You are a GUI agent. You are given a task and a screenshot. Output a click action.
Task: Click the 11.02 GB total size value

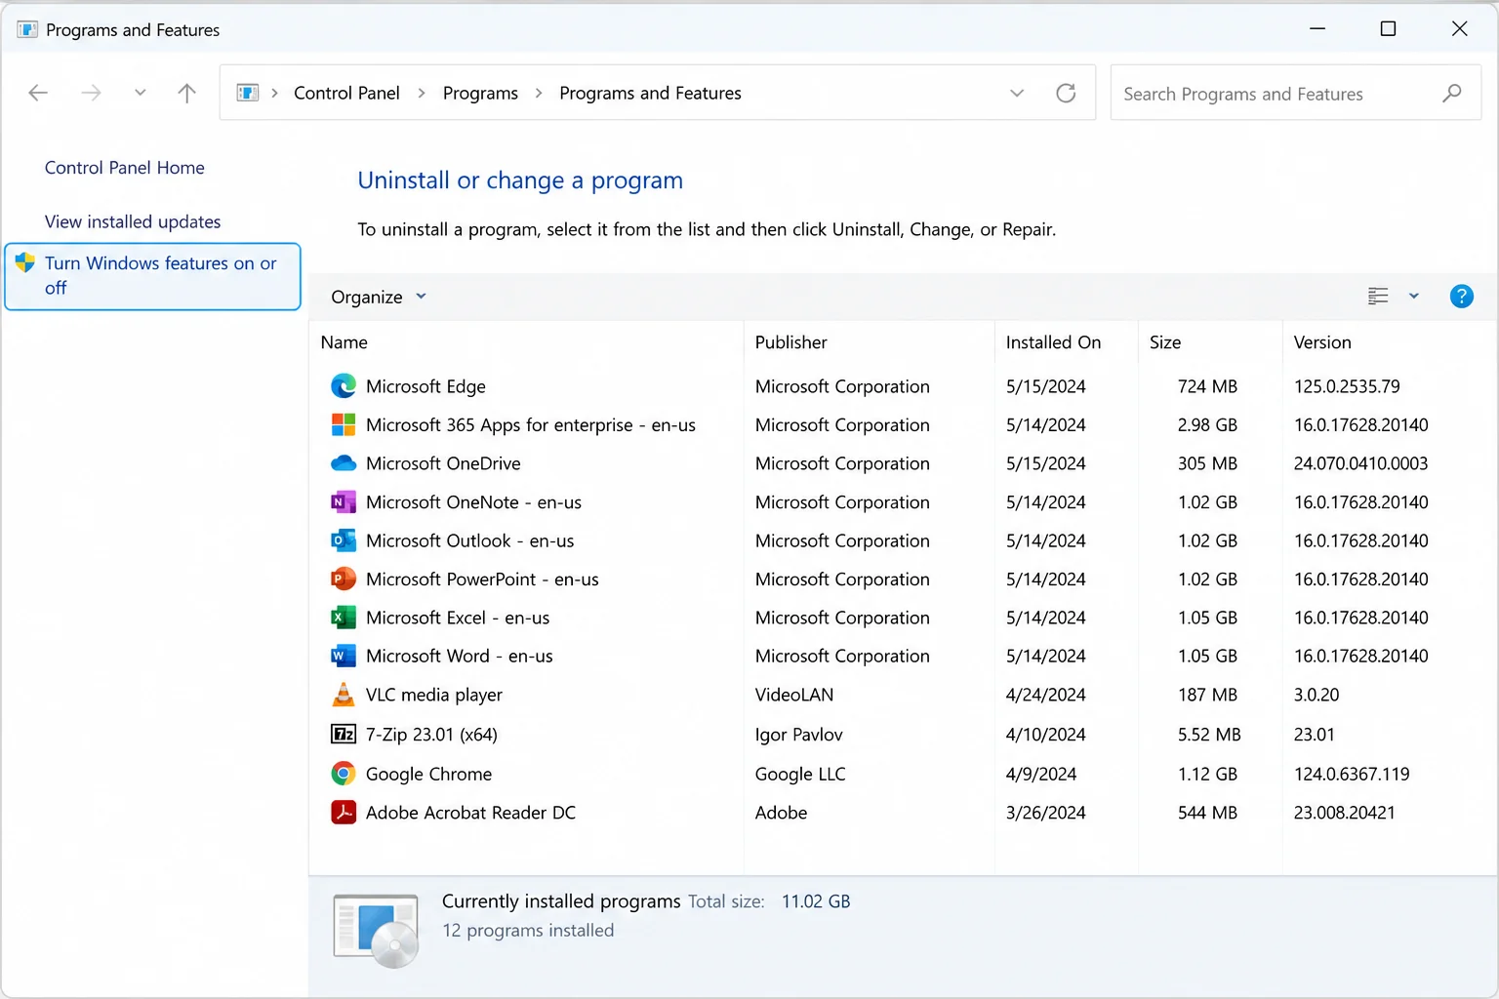point(816,901)
